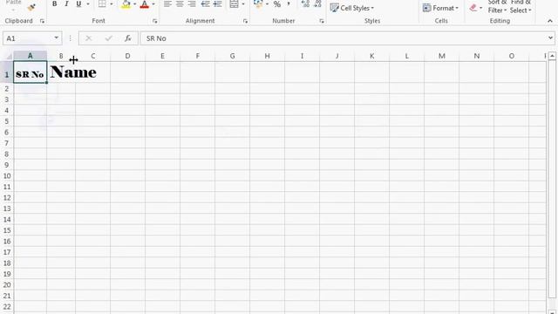Apply comma style
Image resolution: width=558 pixels, height=314 pixels.
(x=289, y=3)
